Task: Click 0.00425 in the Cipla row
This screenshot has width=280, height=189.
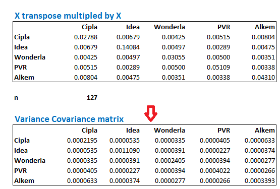Action: (x=174, y=37)
